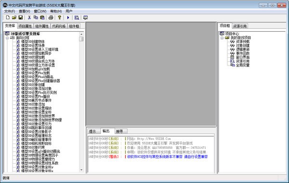Click the Paste clipboard toolbar icon
289x183 pixels.
(x=42, y=17)
